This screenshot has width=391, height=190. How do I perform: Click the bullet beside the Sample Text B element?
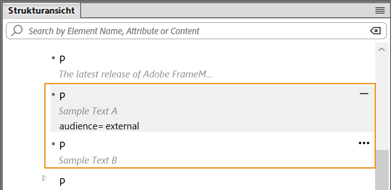(53, 144)
